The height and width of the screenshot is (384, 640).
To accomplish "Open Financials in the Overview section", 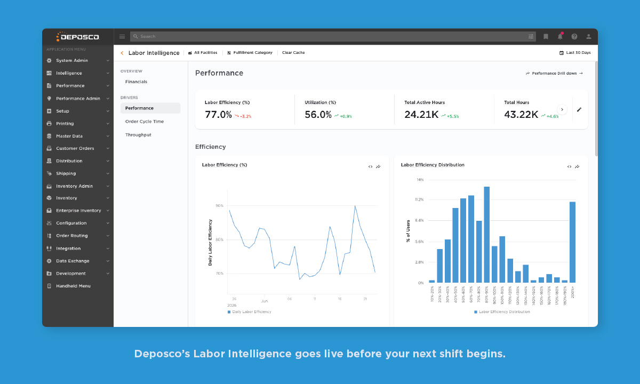I will [137, 82].
